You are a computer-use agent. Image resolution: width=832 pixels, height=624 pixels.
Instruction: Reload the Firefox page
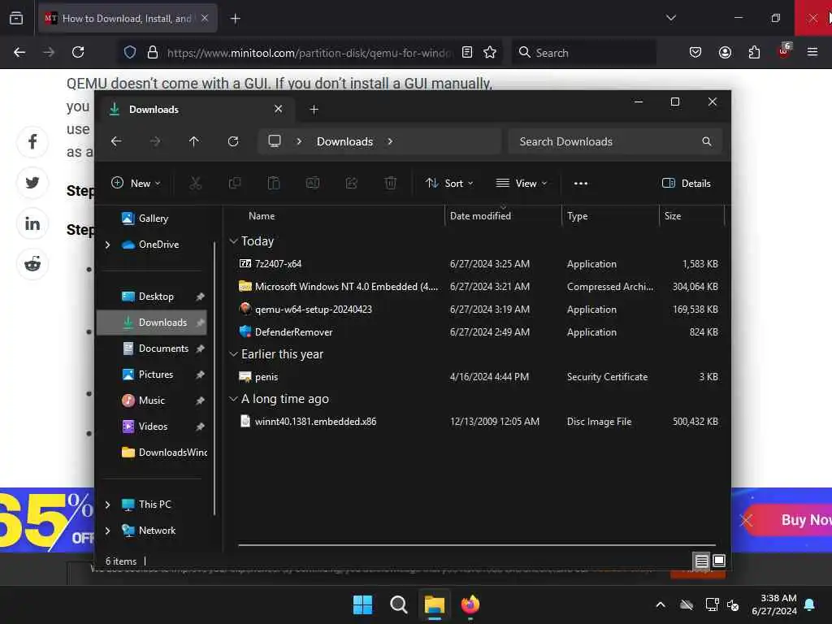(78, 52)
